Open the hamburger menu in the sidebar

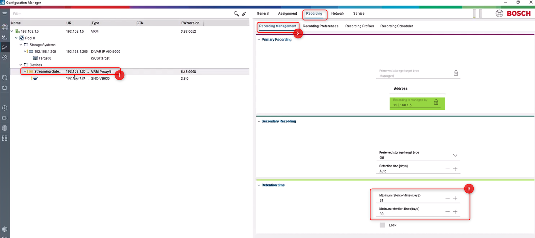[x=5, y=14]
